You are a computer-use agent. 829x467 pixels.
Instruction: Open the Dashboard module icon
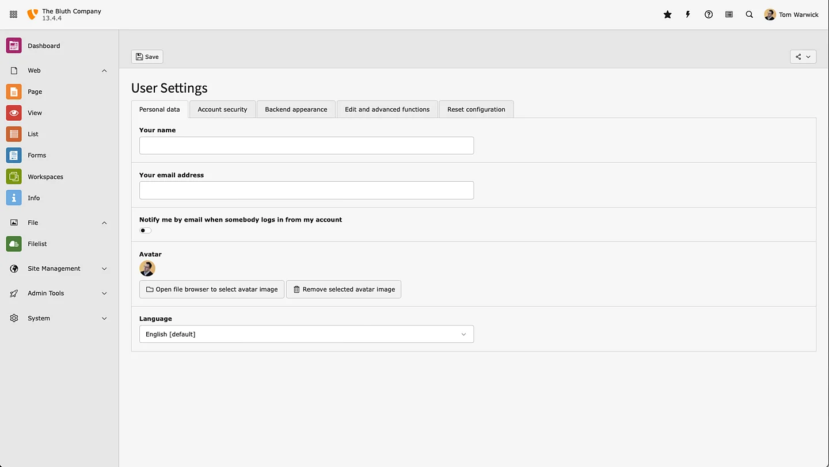(14, 45)
